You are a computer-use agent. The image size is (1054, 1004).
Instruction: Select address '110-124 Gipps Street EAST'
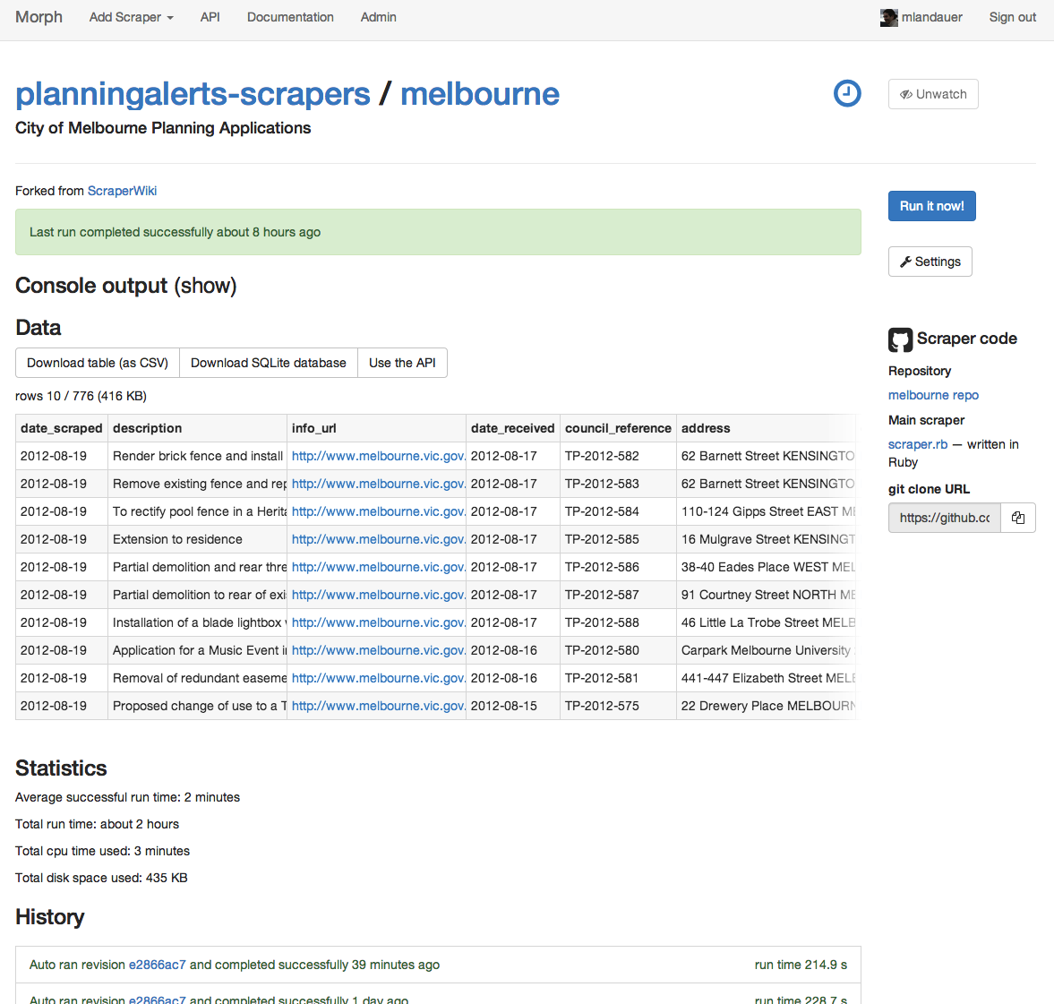click(768, 511)
